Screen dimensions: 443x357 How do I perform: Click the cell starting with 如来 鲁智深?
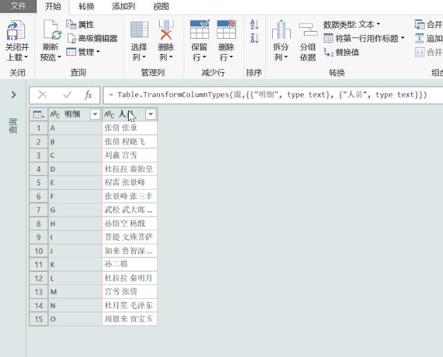coord(129,251)
